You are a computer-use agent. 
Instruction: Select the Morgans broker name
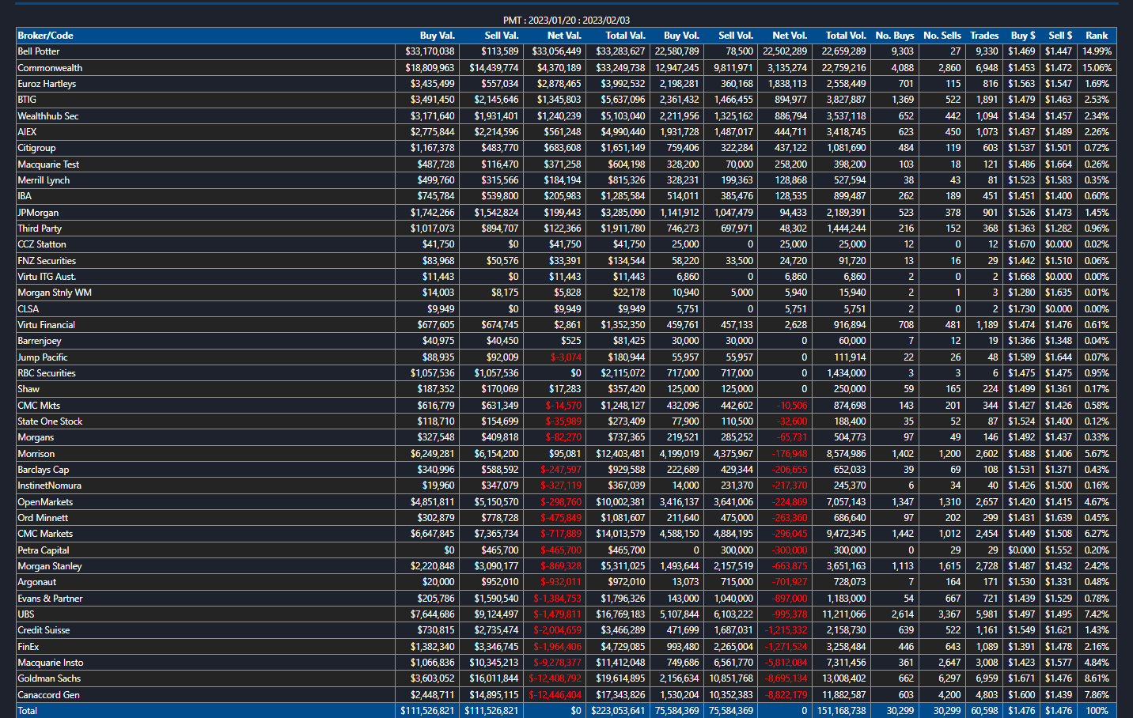[36, 437]
